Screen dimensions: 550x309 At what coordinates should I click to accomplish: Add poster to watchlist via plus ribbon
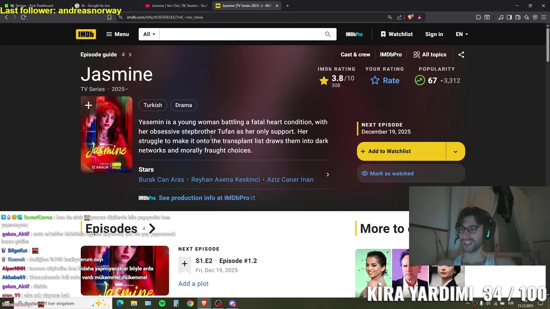88,106
